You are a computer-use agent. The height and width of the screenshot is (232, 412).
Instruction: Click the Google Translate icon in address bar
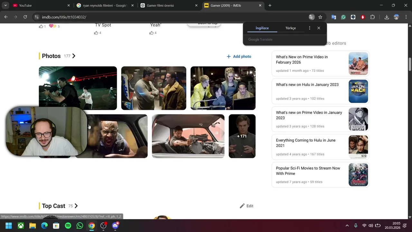point(311,17)
